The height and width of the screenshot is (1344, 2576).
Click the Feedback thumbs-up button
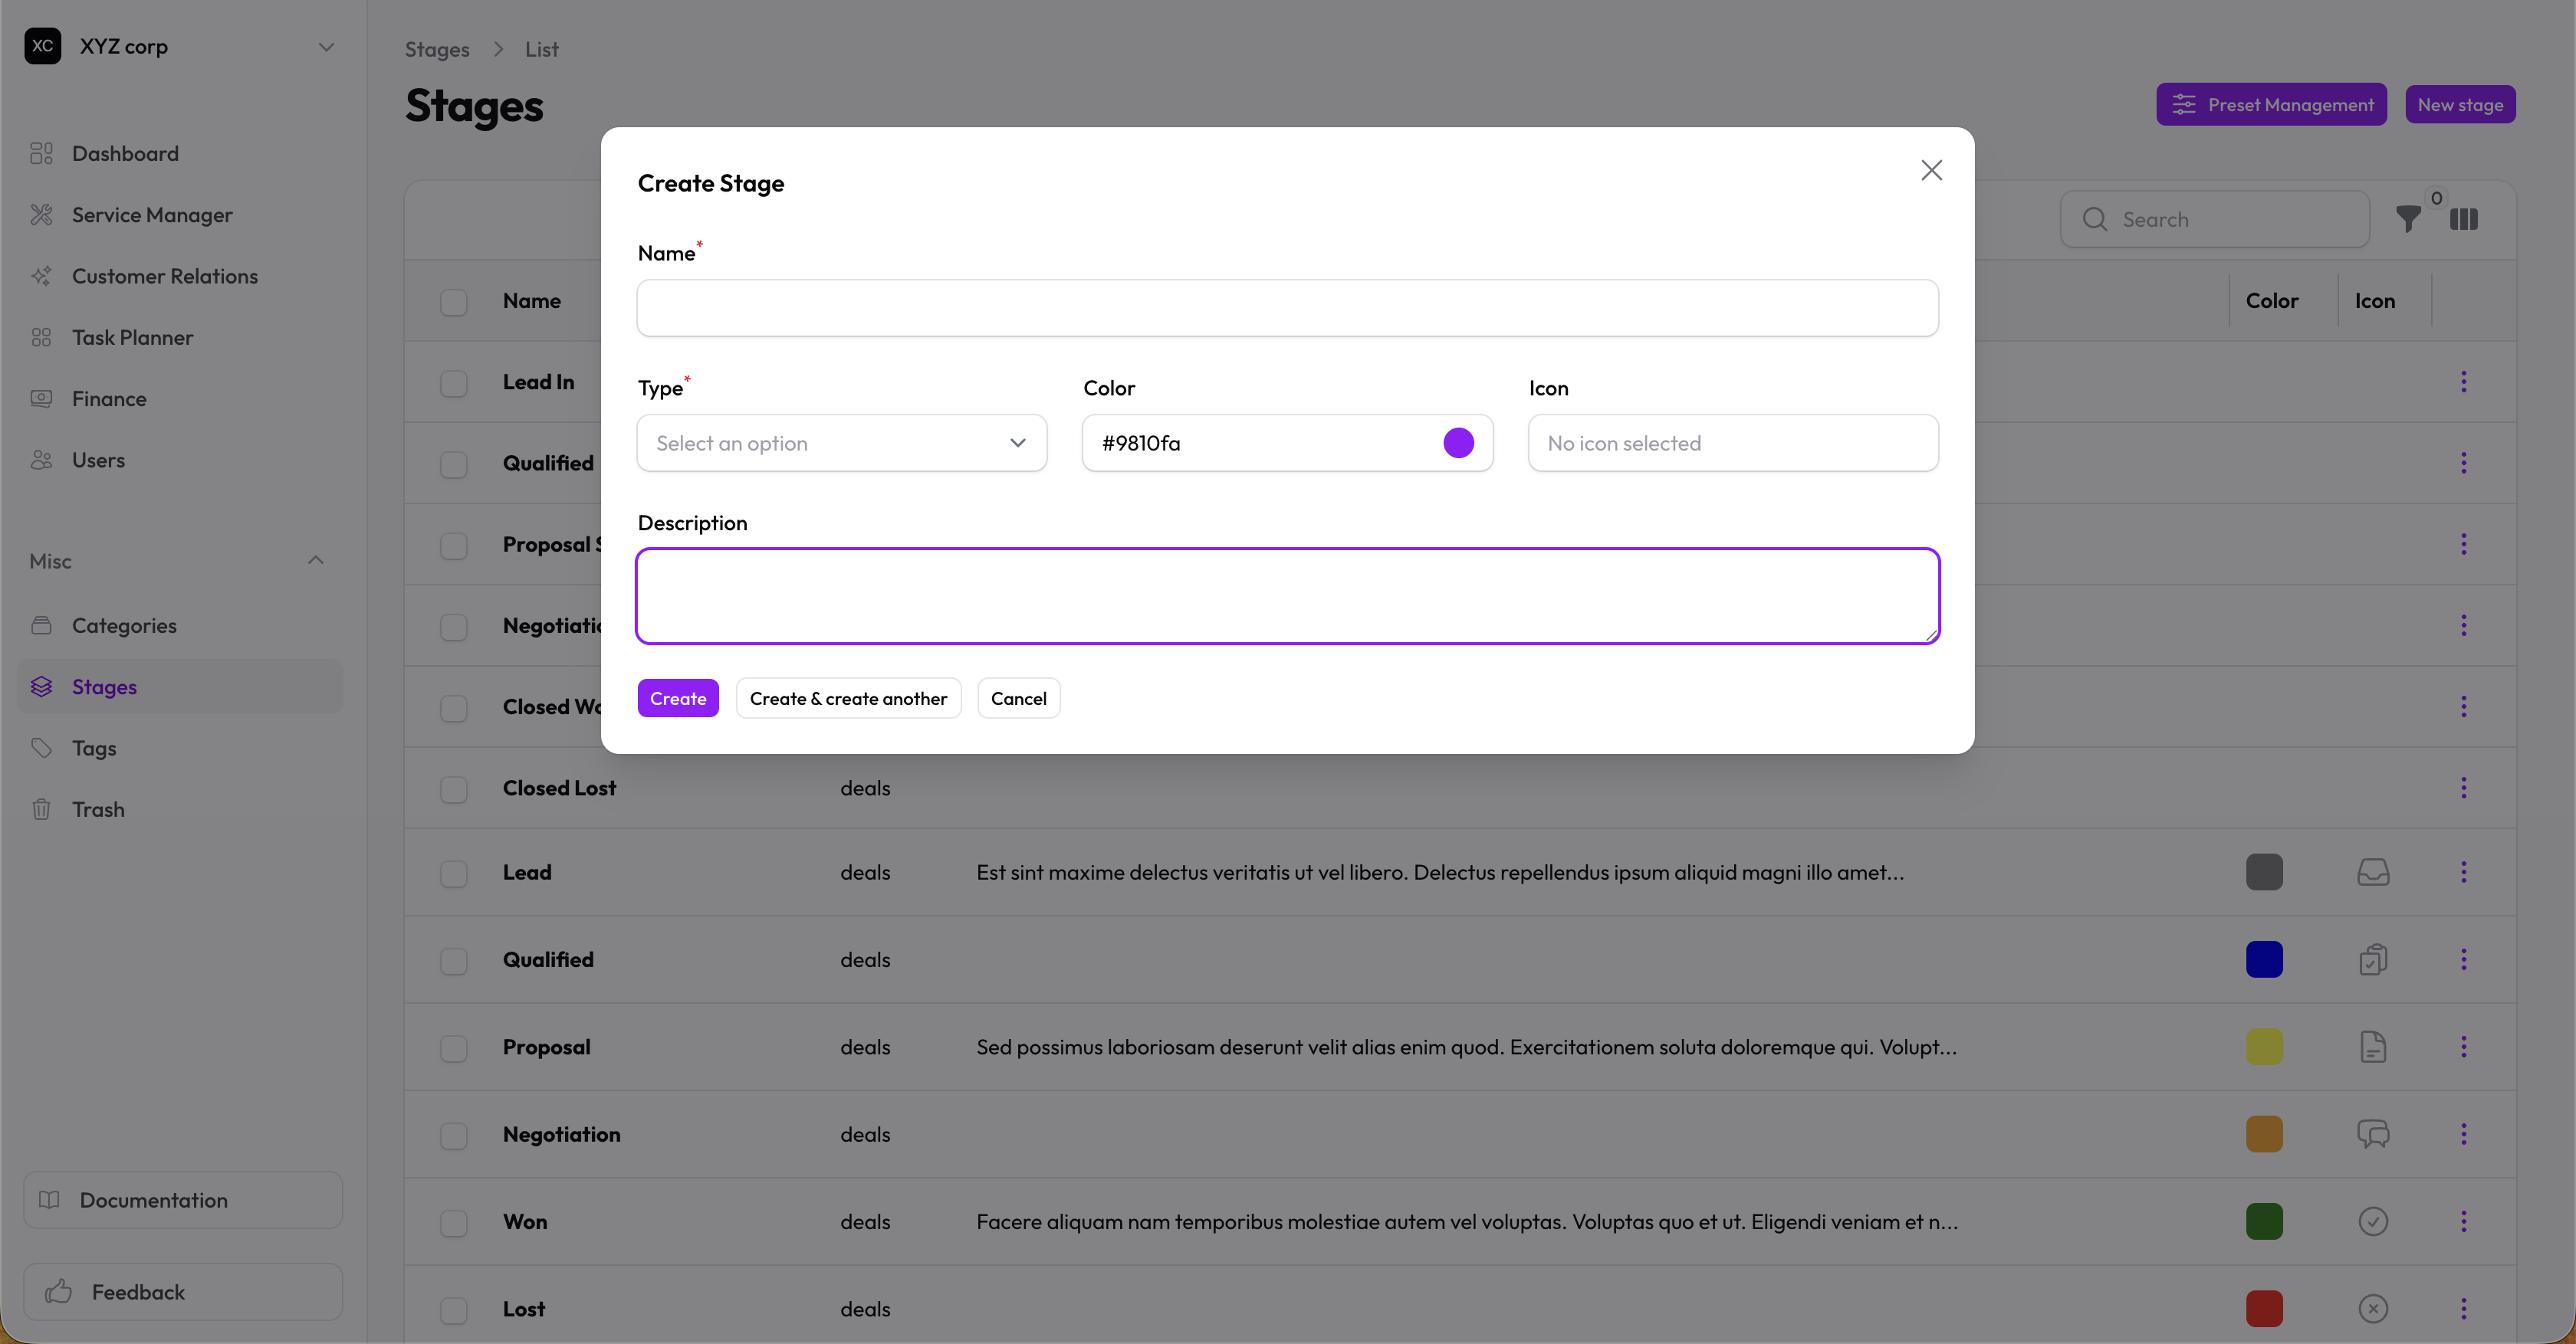(183, 1292)
